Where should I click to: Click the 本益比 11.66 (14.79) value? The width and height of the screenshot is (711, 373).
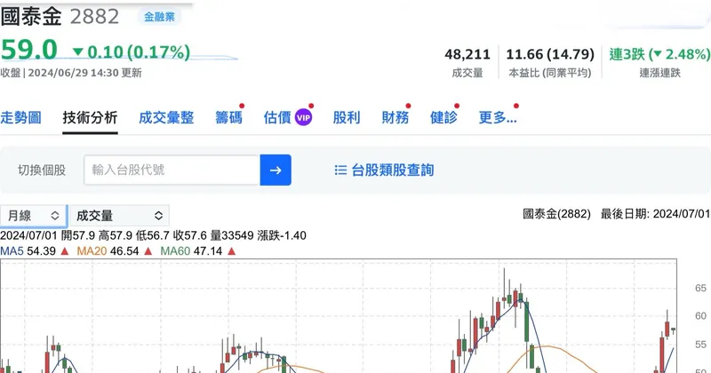pos(550,54)
